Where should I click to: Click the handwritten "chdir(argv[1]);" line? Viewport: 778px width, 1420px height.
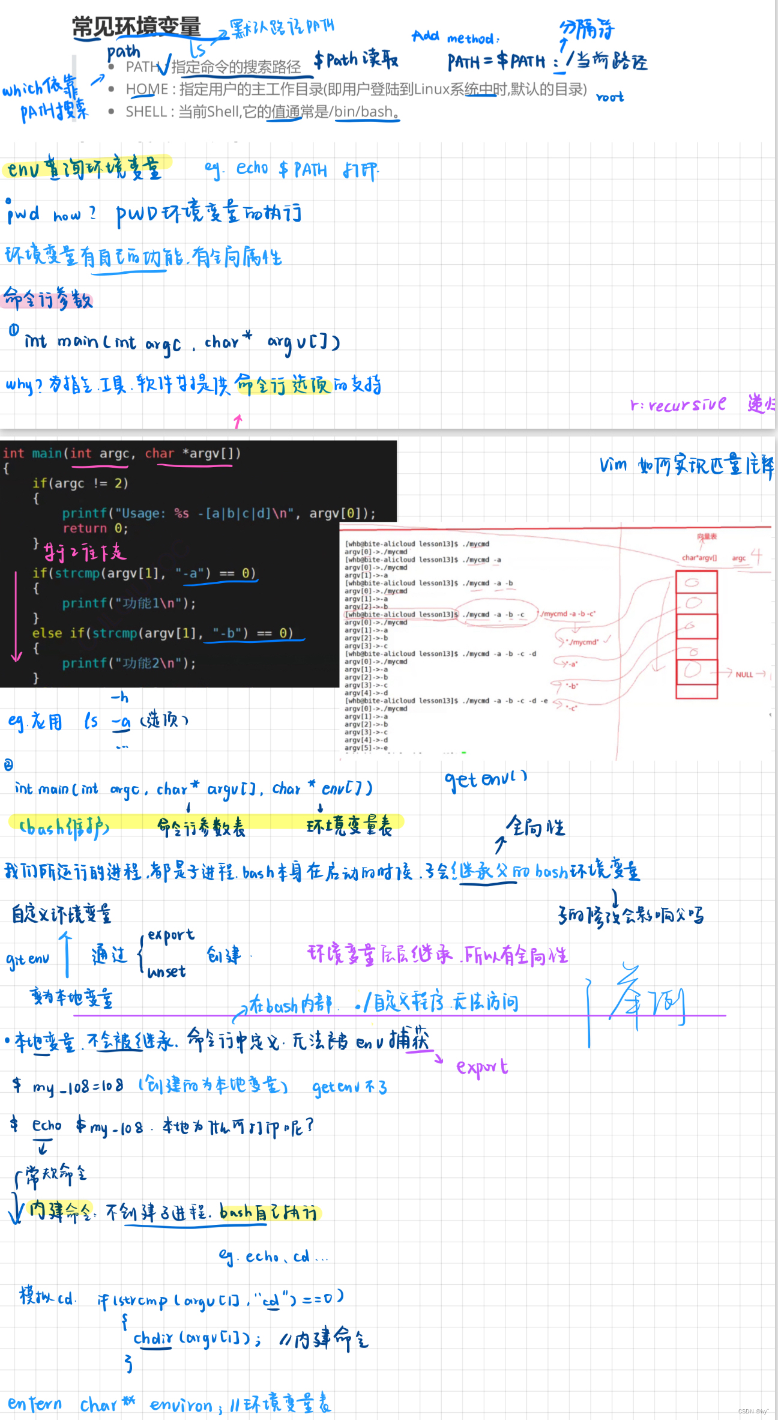tap(197, 1338)
